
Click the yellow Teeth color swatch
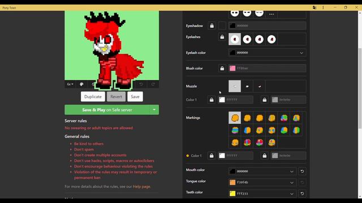point(232,193)
